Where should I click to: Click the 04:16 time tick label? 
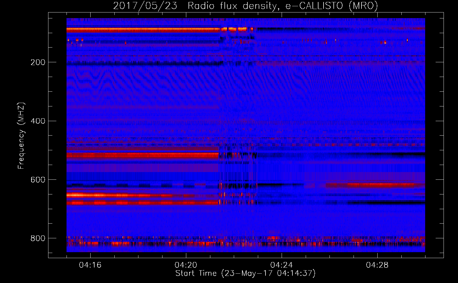[x=90, y=265]
